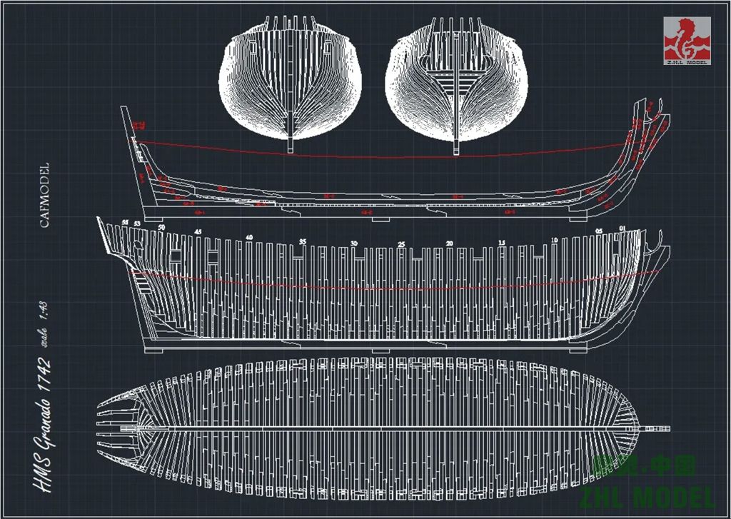731x519 pixels.
Task: Select frame number 20 label
Action: (450, 243)
